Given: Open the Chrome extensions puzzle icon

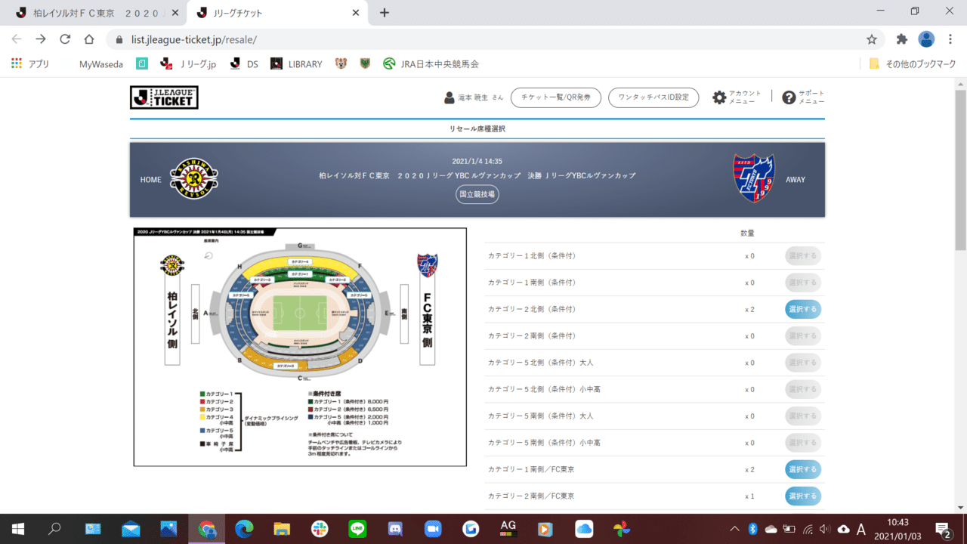Looking at the screenshot, I should [x=901, y=39].
